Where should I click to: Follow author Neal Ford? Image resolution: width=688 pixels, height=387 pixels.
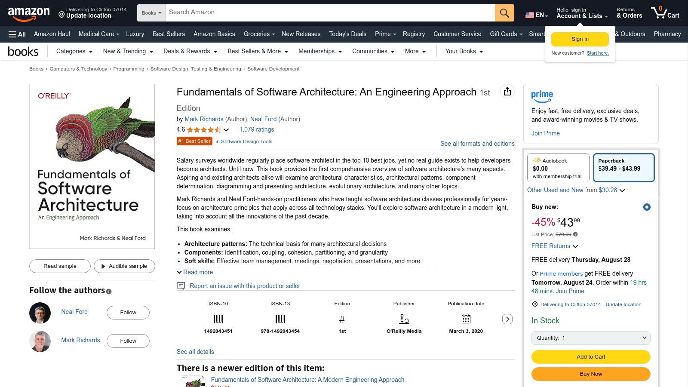(128, 313)
